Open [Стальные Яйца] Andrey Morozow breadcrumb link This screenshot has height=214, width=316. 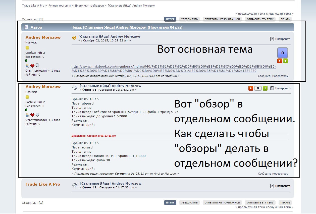(131, 6)
